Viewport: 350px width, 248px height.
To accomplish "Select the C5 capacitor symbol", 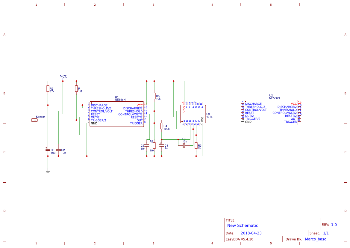I will pyautogui.click(x=147, y=145).
